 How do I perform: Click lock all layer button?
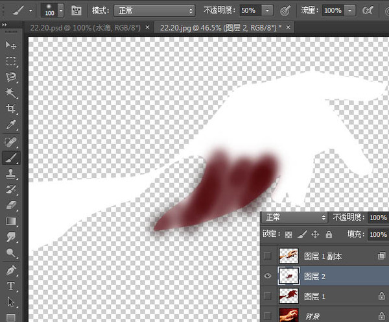(x=329, y=234)
